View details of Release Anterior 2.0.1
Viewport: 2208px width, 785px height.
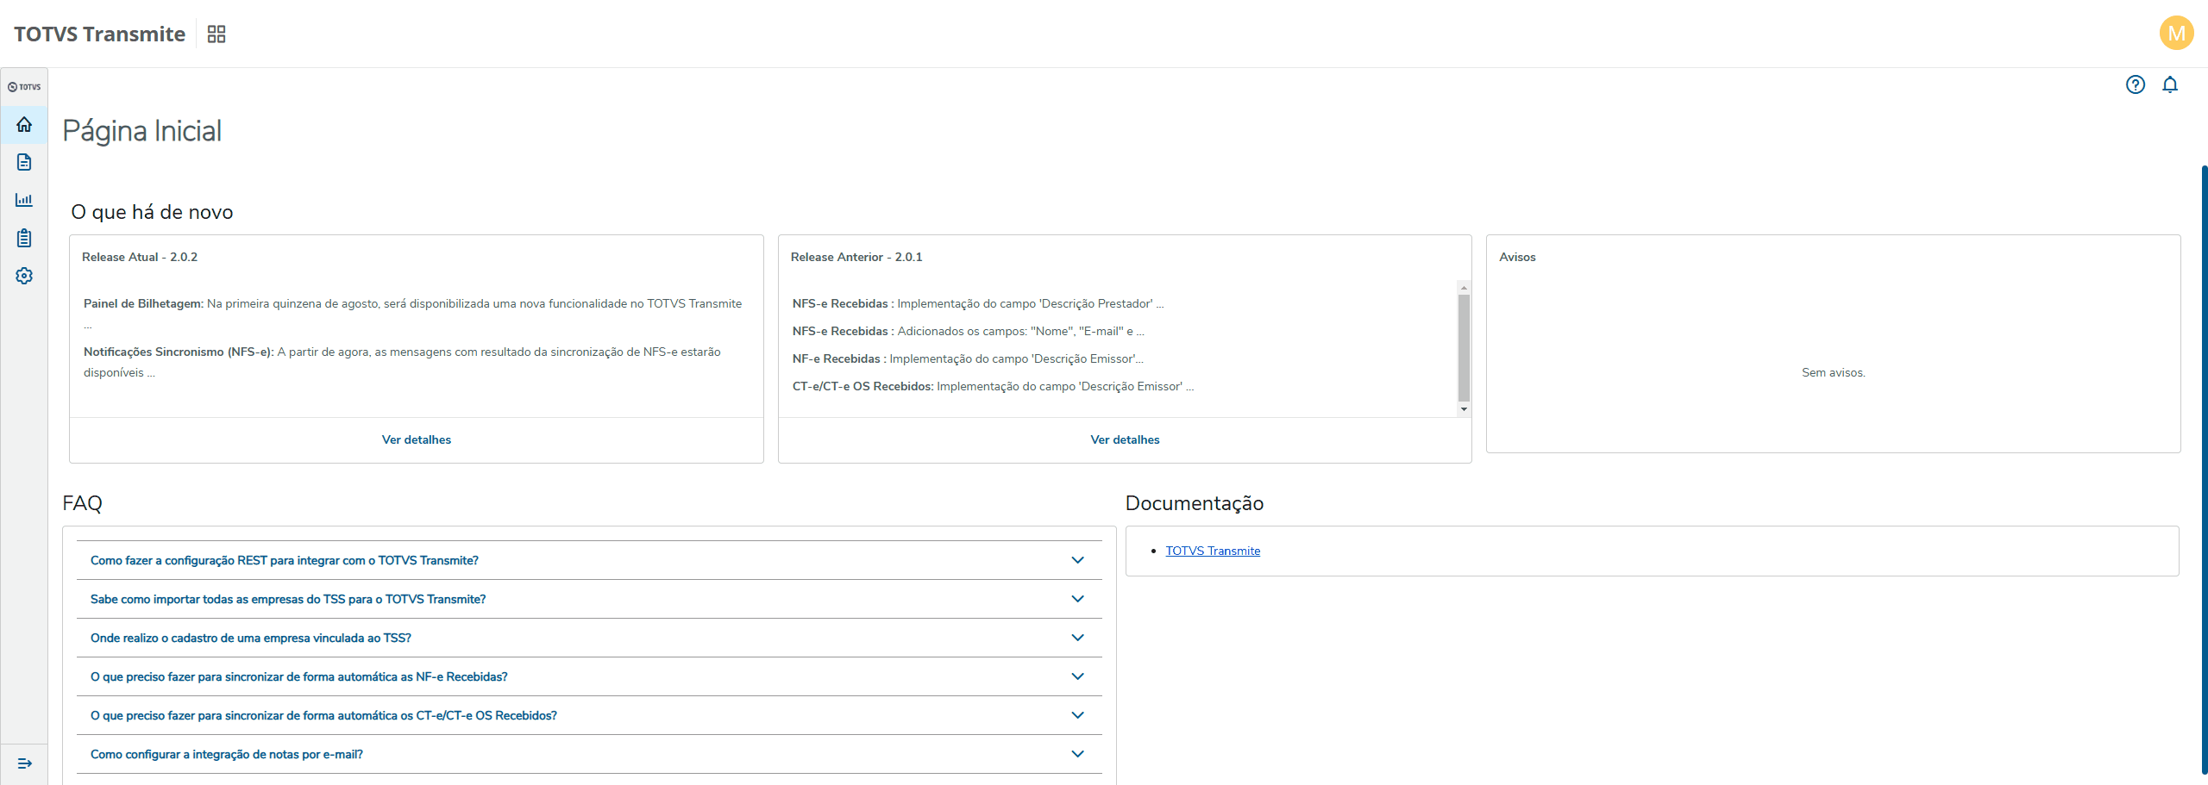tap(1125, 439)
